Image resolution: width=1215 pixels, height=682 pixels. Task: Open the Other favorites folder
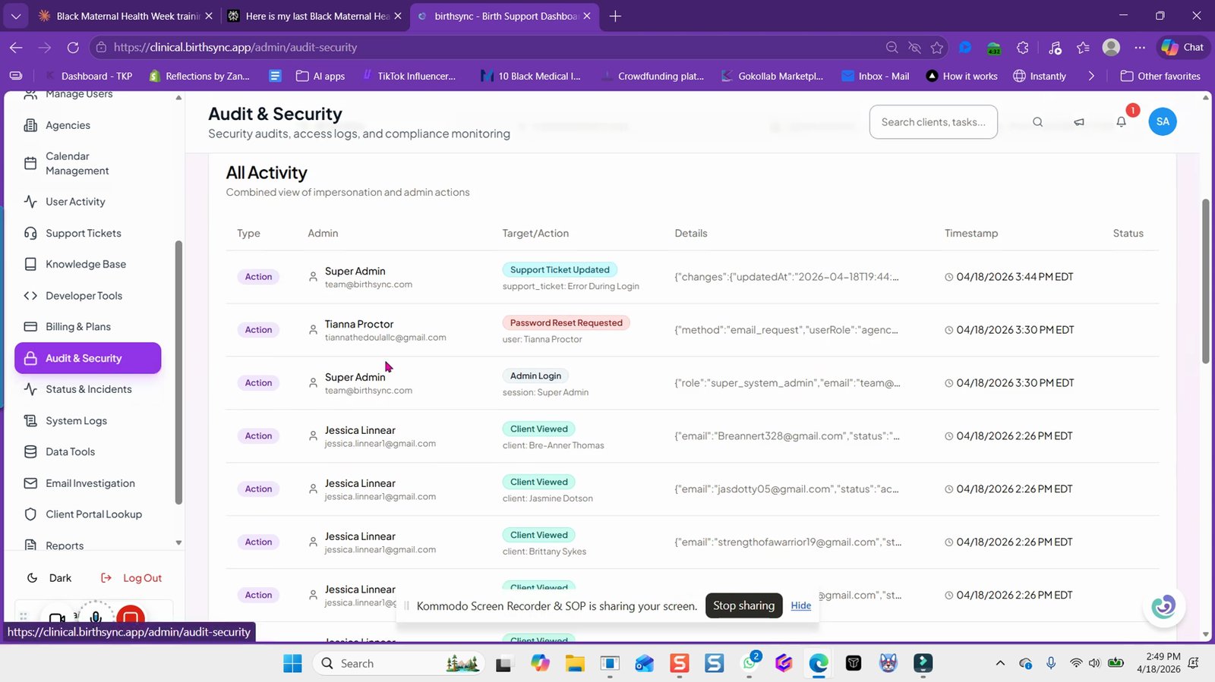pyautogui.click(x=1160, y=76)
